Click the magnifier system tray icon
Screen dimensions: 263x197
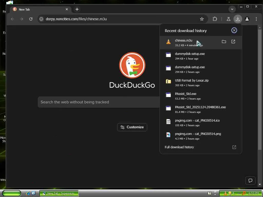coord(244,193)
